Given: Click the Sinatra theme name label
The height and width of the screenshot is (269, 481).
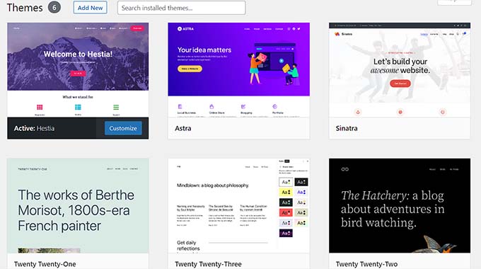Looking at the screenshot, I should point(347,128).
